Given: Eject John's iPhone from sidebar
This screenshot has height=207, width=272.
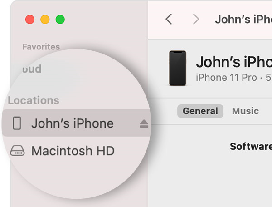Looking at the screenshot, I should click(x=144, y=123).
